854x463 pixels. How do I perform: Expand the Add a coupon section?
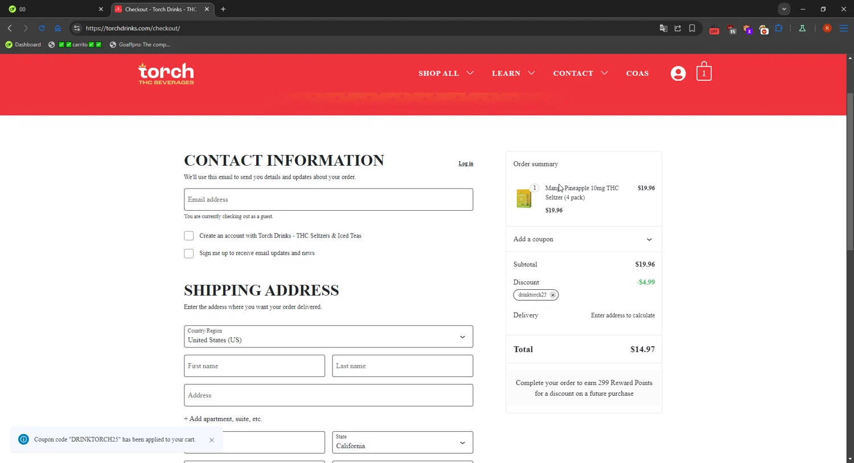pyautogui.click(x=584, y=239)
